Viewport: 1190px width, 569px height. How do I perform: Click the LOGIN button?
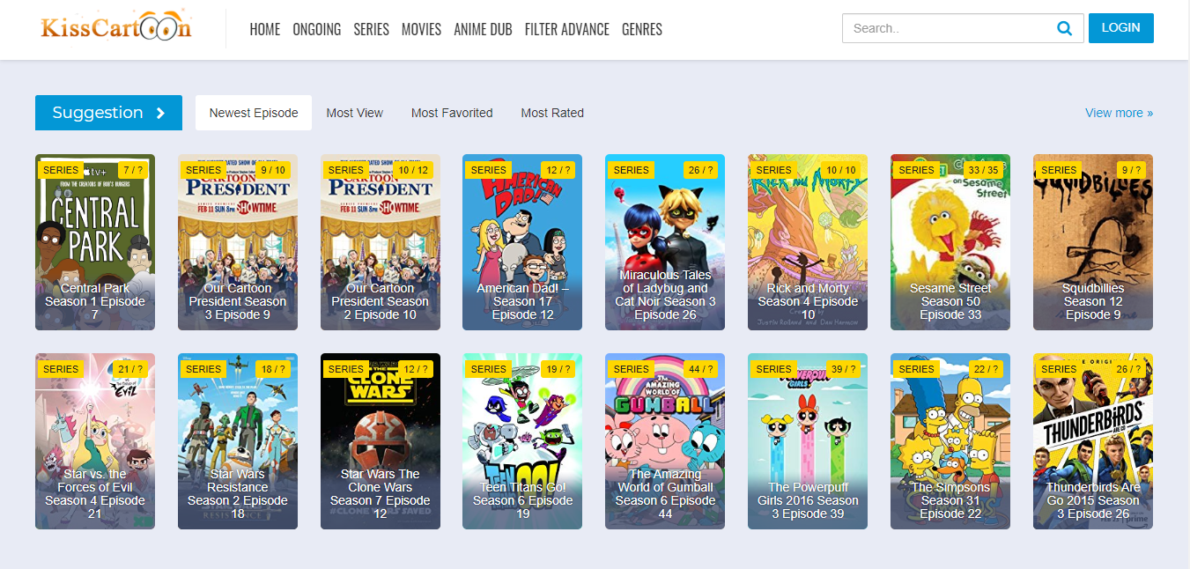(1121, 28)
